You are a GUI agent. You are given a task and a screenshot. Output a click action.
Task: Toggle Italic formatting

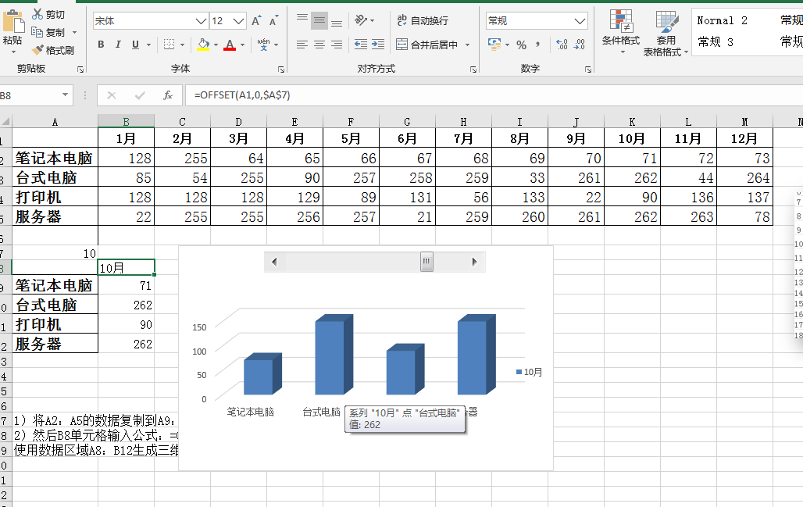[118, 45]
